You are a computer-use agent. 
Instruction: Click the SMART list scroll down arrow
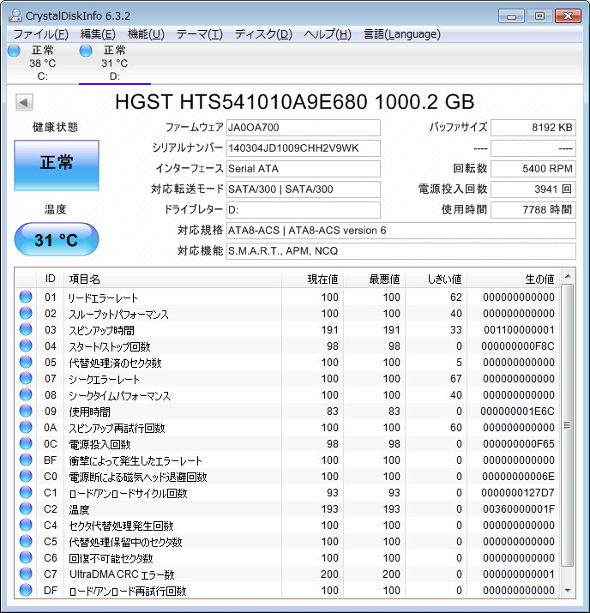[x=568, y=591]
